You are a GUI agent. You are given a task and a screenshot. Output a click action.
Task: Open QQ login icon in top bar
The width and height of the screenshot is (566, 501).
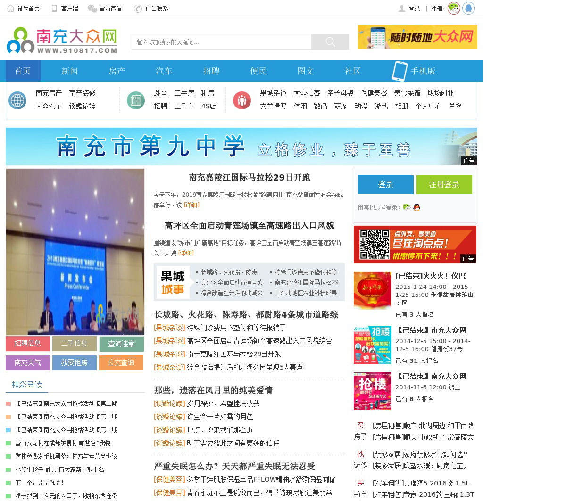click(x=468, y=8)
